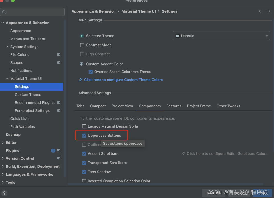This screenshot has width=274, height=198.
Task: Open the Darcula theme dropdown
Action: point(221,36)
